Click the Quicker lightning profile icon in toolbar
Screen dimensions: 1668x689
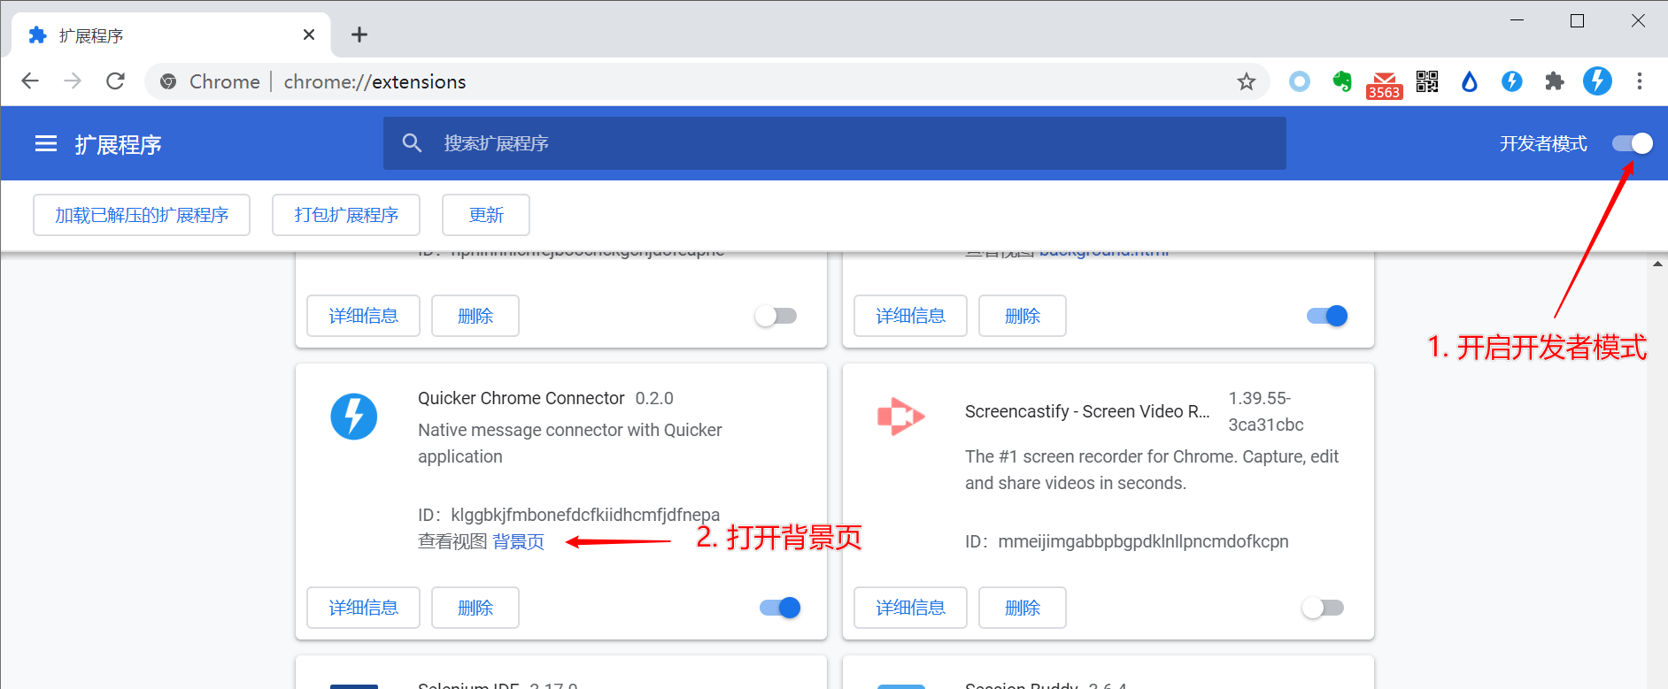1597,81
